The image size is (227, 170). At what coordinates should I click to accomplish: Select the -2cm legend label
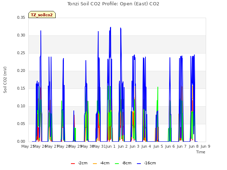tap(83, 163)
